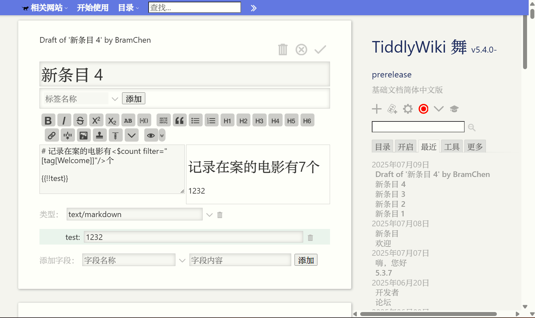The image size is (535, 318).
Task: Apply strikethrough formatting
Action: (80, 120)
